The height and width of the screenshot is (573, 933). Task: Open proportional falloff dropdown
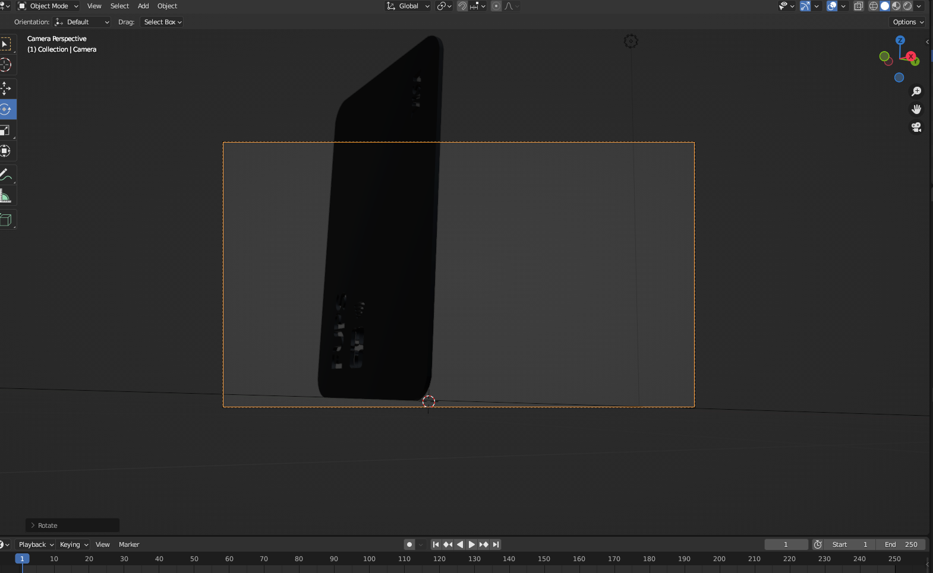pyautogui.click(x=512, y=6)
